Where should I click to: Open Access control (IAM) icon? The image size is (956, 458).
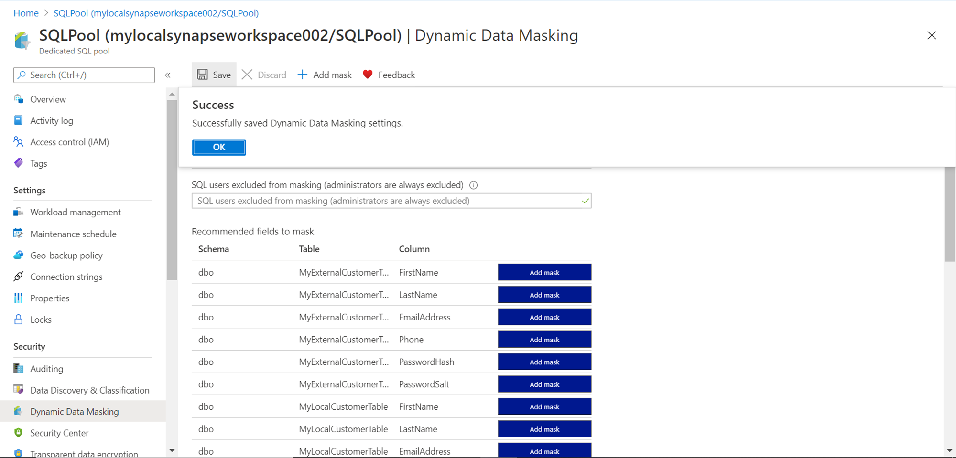[18, 142]
